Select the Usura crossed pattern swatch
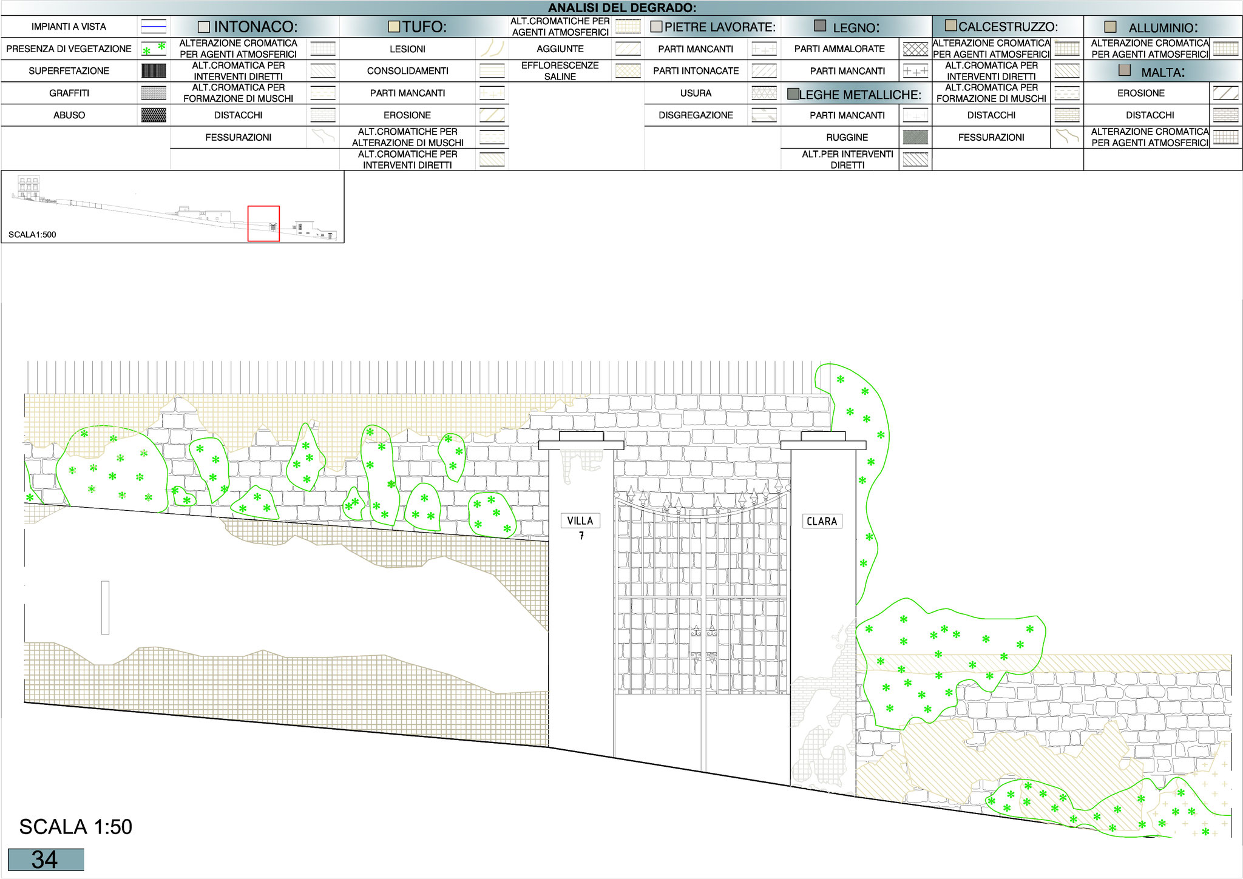The height and width of the screenshot is (879, 1243). (x=764, y=93)
